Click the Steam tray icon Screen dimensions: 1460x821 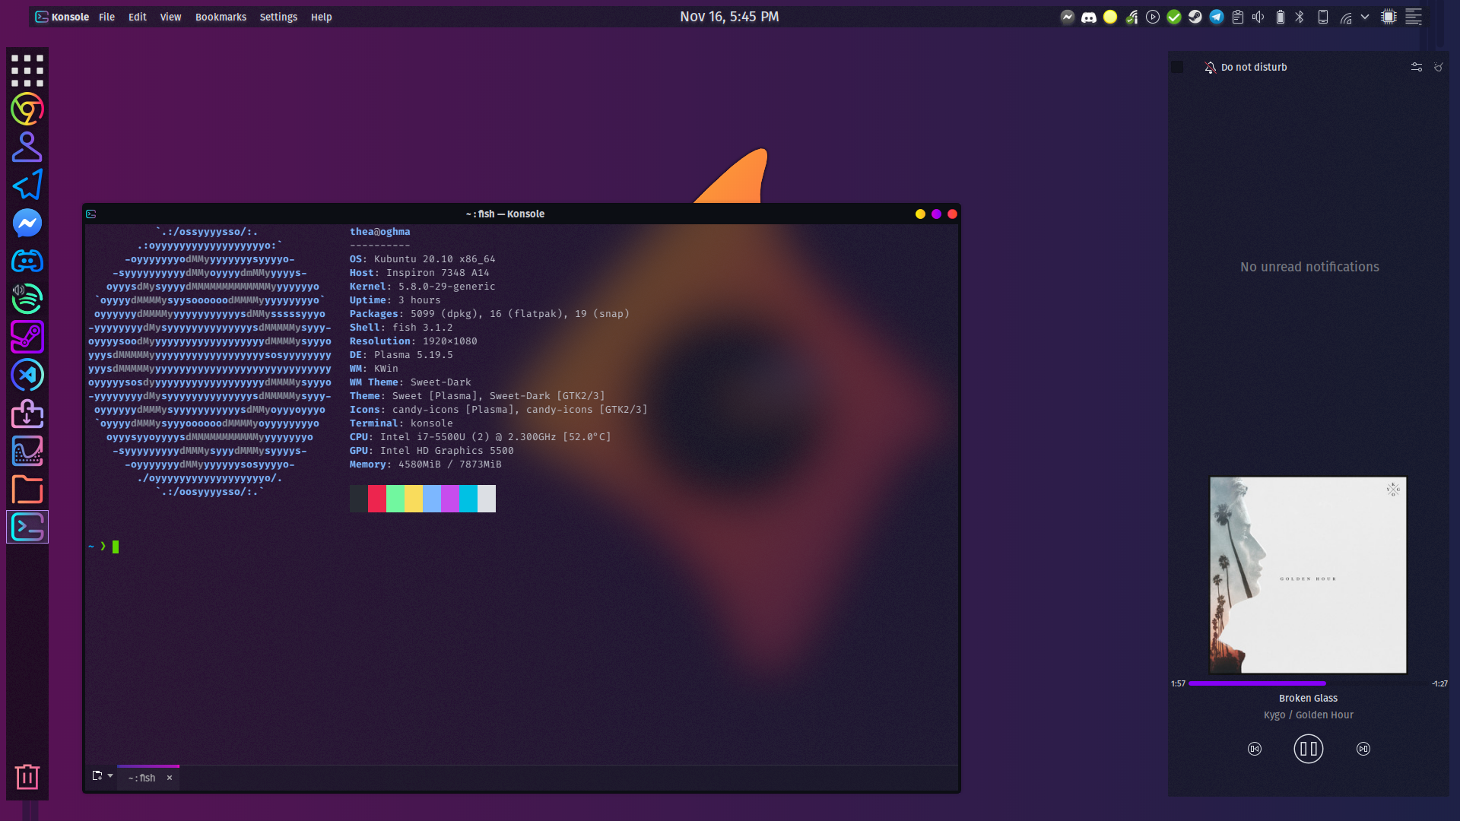1195,17
